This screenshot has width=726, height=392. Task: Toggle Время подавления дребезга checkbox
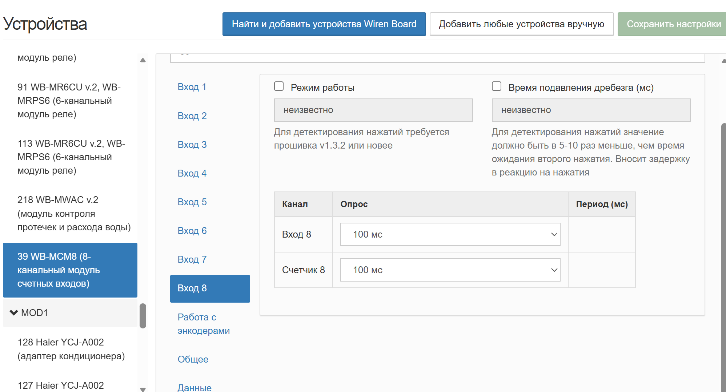click(497, 86)
